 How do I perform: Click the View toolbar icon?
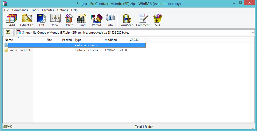point(55,20)
